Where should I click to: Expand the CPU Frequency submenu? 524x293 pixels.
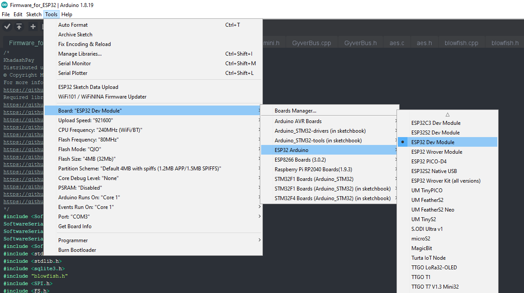point(153,130)
